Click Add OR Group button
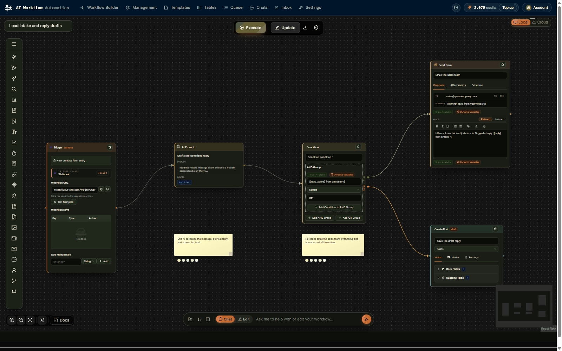 (x=349, y=218)
